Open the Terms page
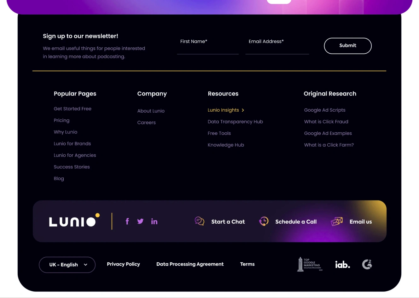The height and width of the screenshot is (298, 419). tap(247, 264)
